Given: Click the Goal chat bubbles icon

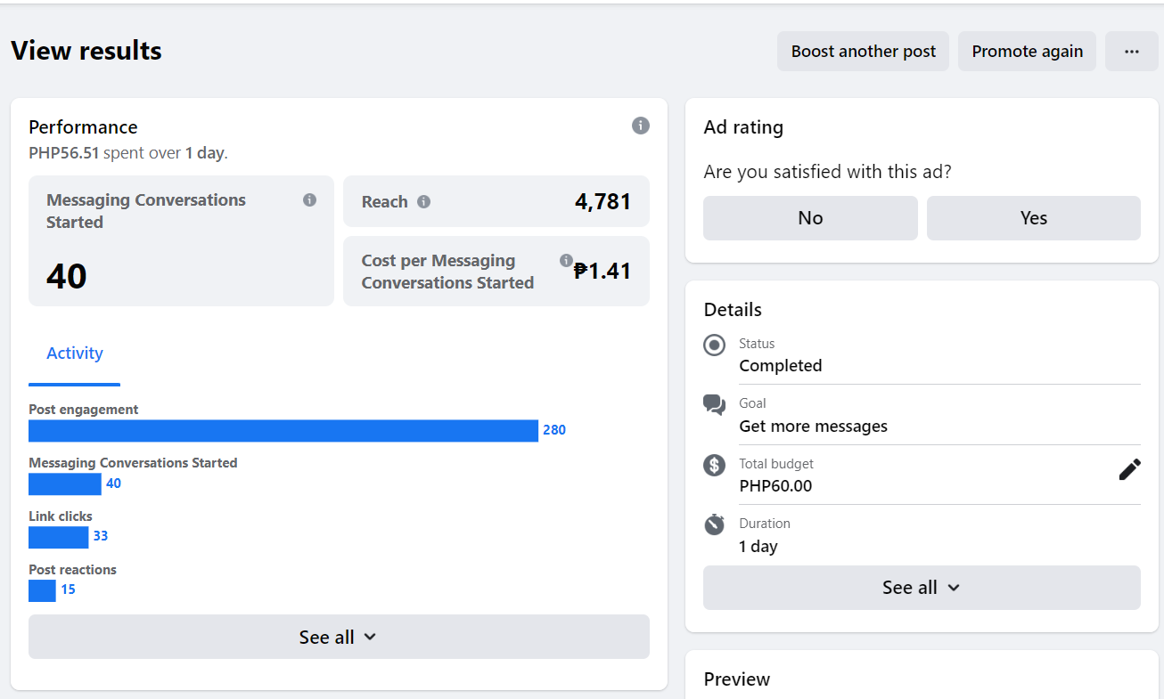Looking at the screenshot, I should (714, 405).
